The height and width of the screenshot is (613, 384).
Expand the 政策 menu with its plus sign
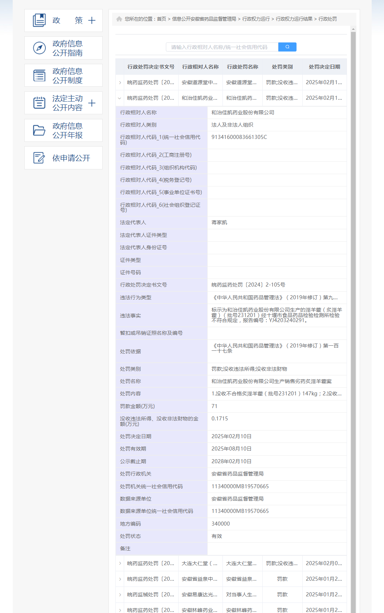click(92, 20)
